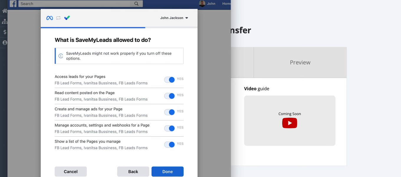Click the sync arrows icon in dialog
401x177 pixels.
[x=58, y=18]
